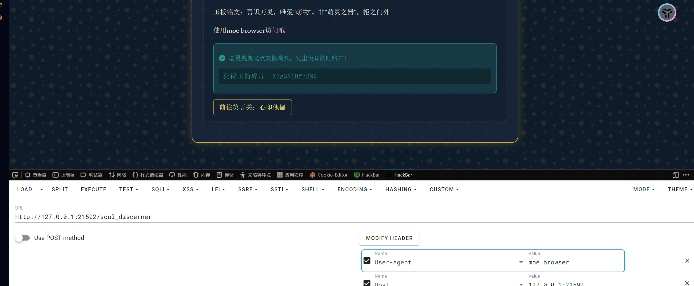This screenshot has width=694, height=286.
Task: Go to level five: 前往第五关:心印傀儡
Action: [252, 107]
